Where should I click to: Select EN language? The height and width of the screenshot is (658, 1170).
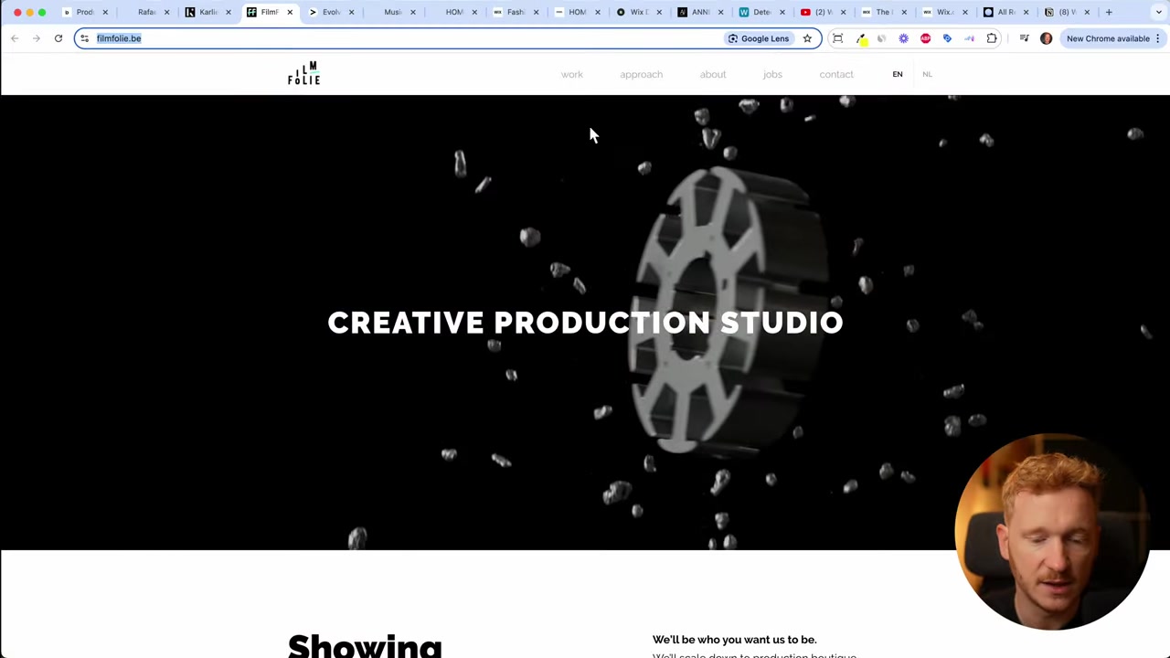pos(898,74)
